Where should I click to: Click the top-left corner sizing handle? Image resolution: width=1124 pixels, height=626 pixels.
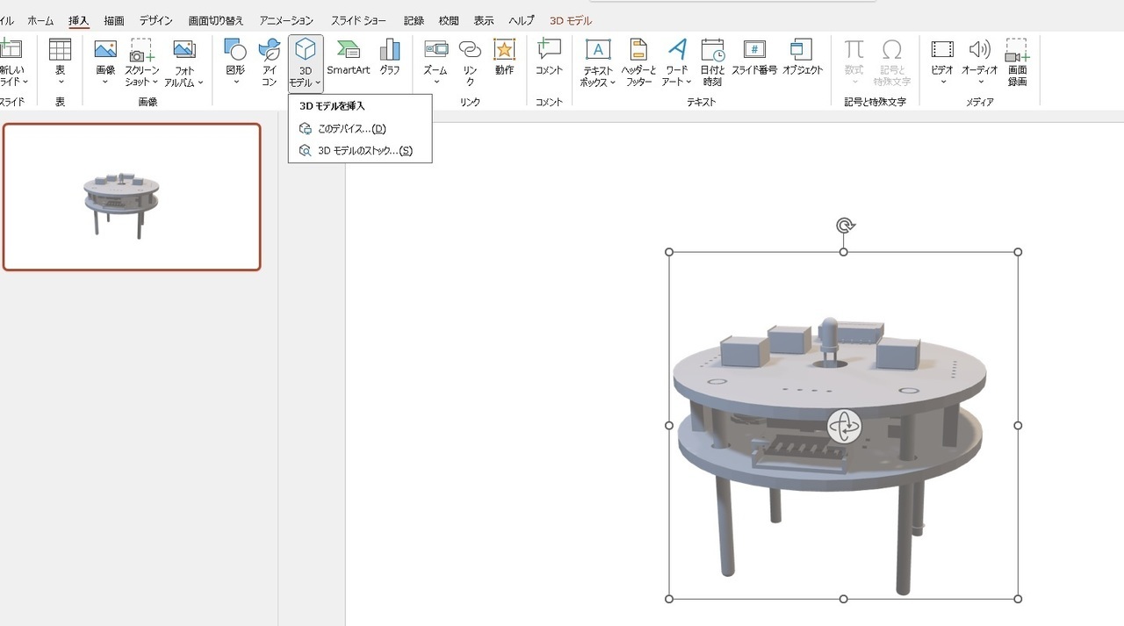669,252
